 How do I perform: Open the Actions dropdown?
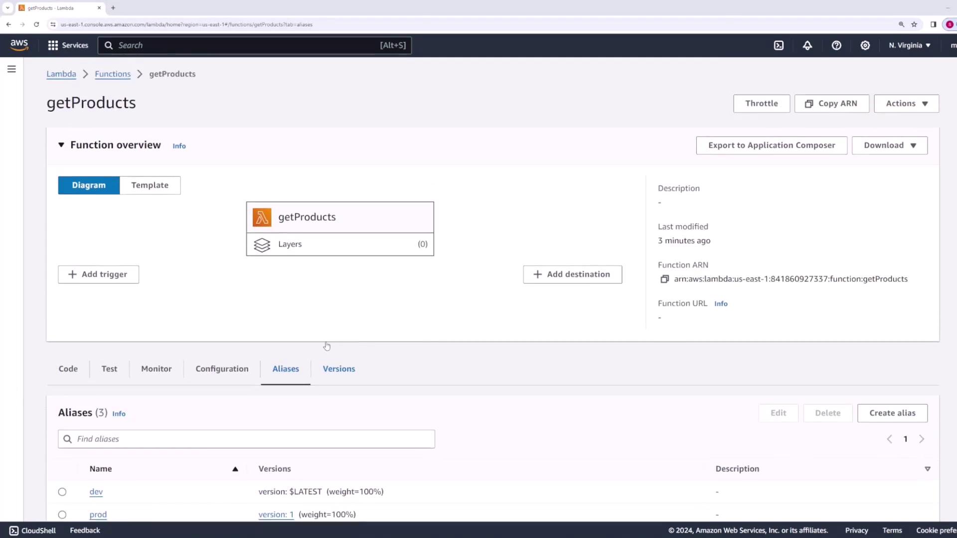tap(906, 104)
